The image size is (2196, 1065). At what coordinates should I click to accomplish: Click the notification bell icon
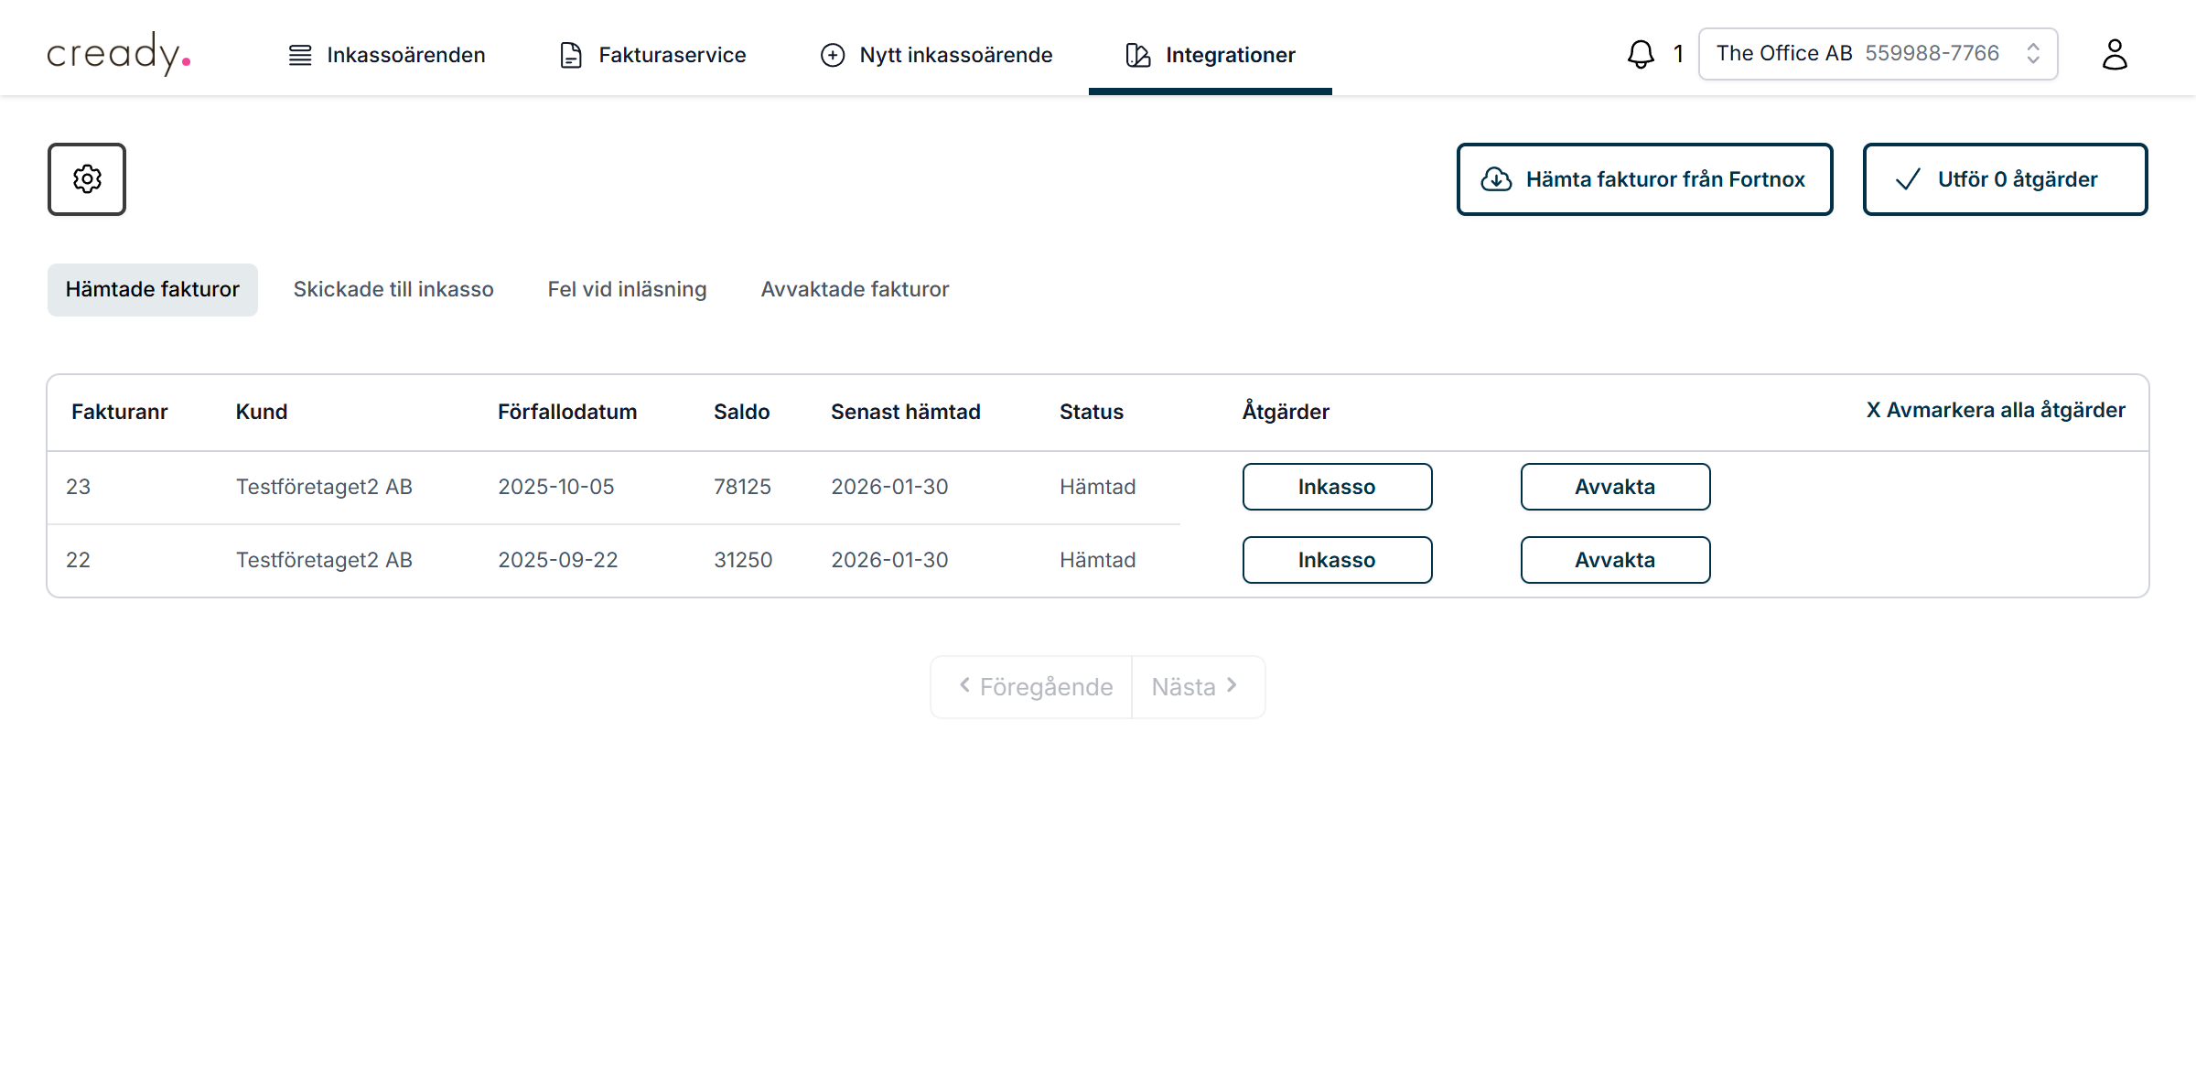[1641, 54]
